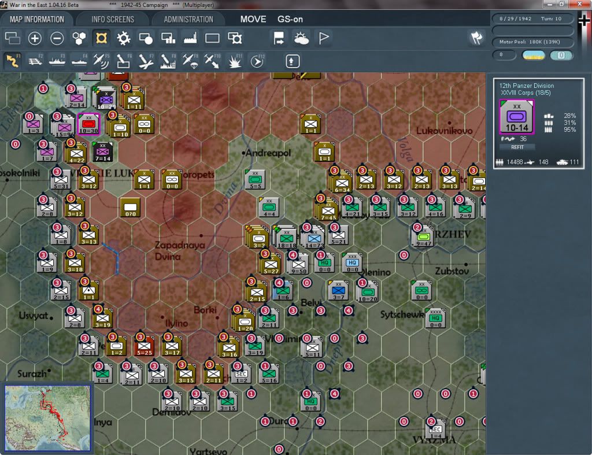Image resolution: width=592 pixels, height=455 pixels.
Task: Zoom in with the plus icon
Action: tap(35, 38)
